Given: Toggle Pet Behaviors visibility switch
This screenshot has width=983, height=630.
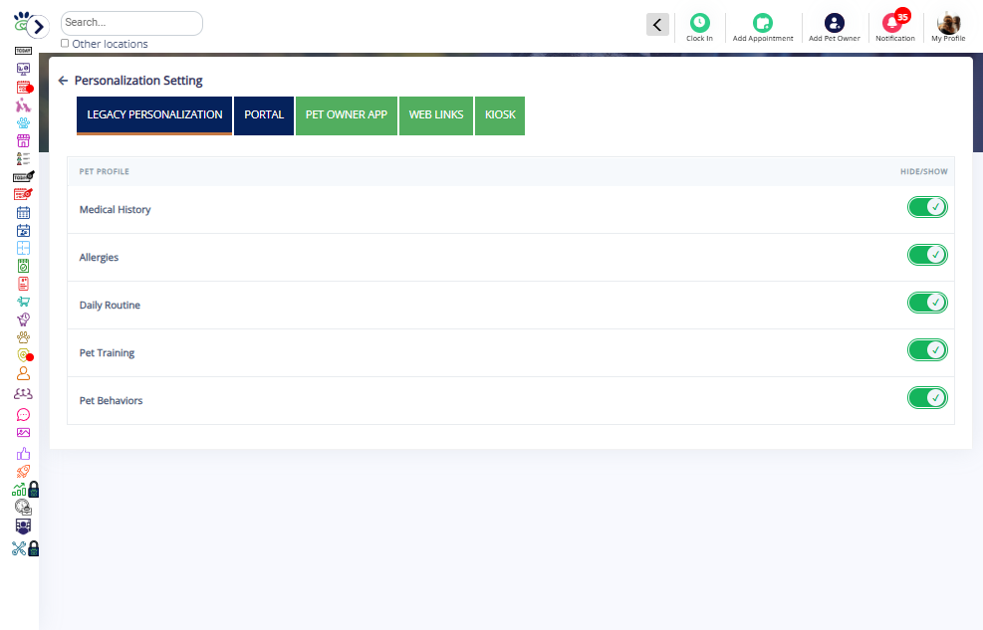Looking at the screenshot, I should tap(927, 398).
